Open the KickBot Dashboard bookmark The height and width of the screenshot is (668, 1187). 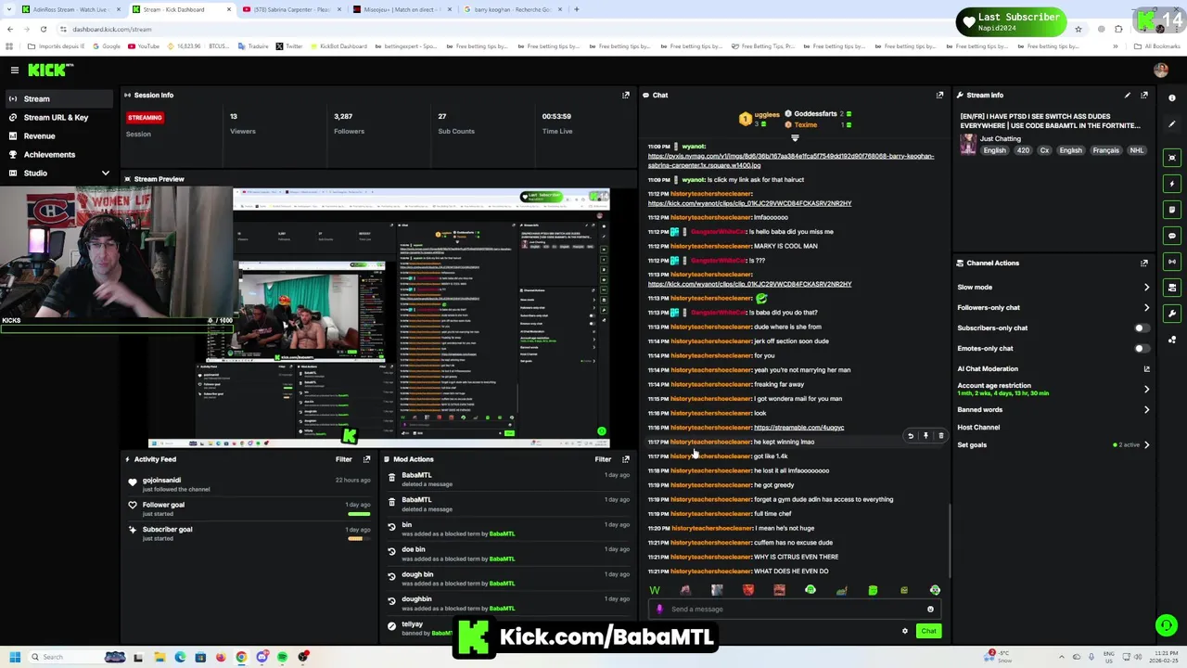pyautogui.click(x=338, y=46)
